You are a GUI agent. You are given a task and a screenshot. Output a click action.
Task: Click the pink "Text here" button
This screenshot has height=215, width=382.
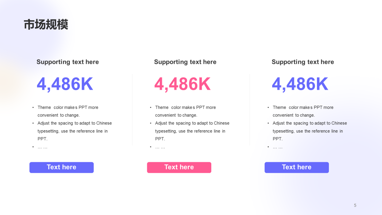tap(179, 168)
